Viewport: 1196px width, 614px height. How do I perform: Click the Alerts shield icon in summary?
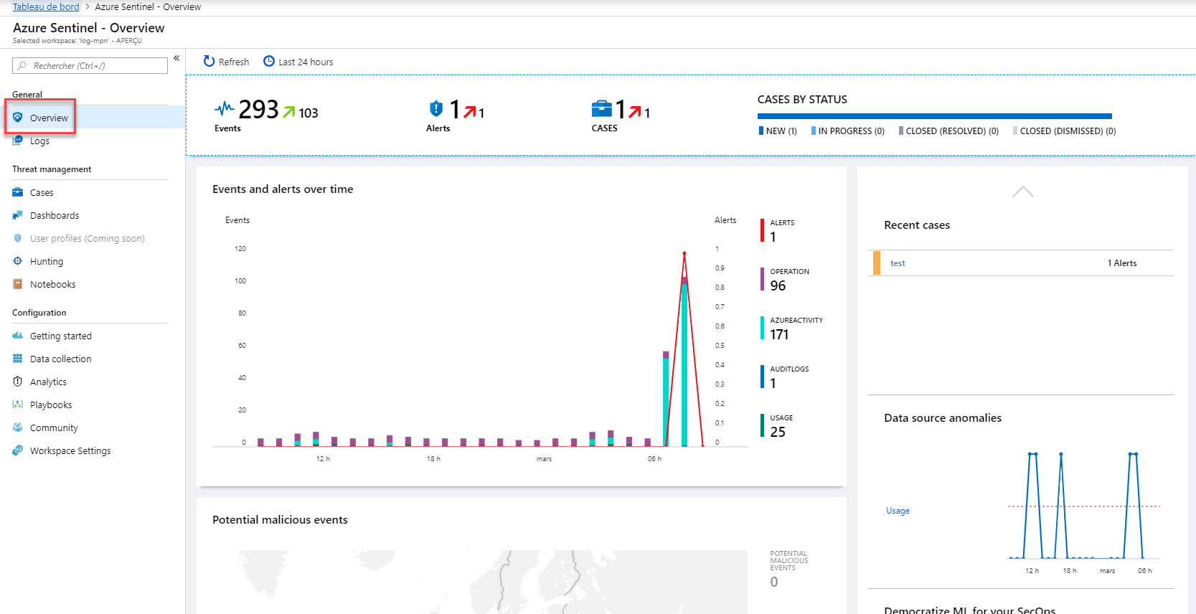(436, 108)
